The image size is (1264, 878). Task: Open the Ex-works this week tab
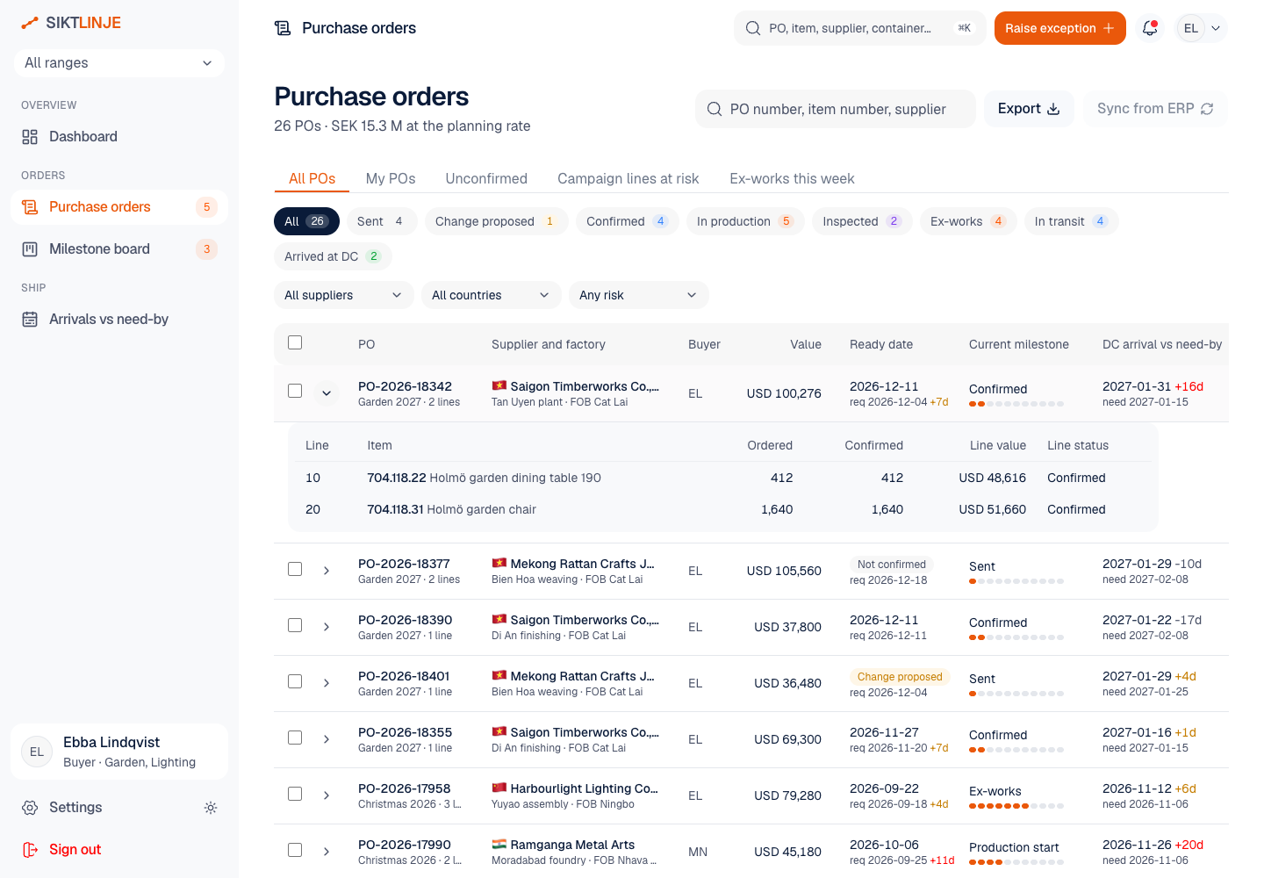click(x=792, y=178)
